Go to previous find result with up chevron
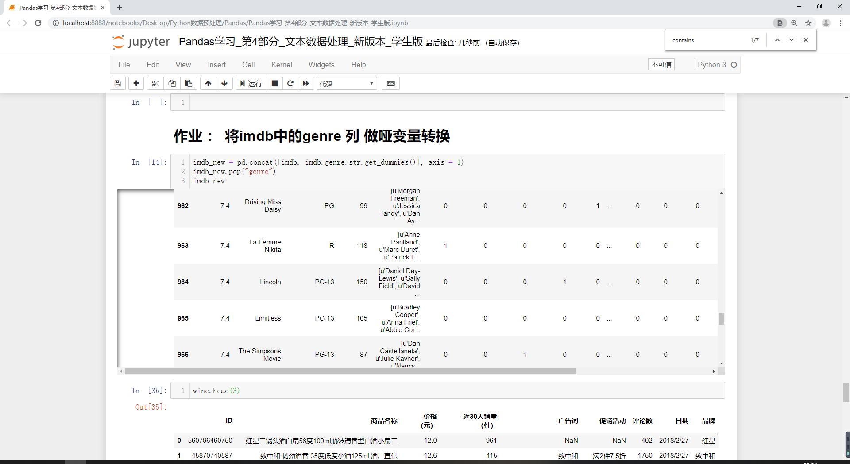 pos(777,40)
